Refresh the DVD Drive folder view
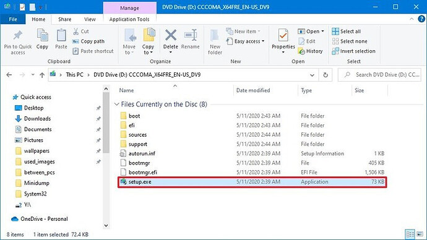427x240 pixels. 326,75
